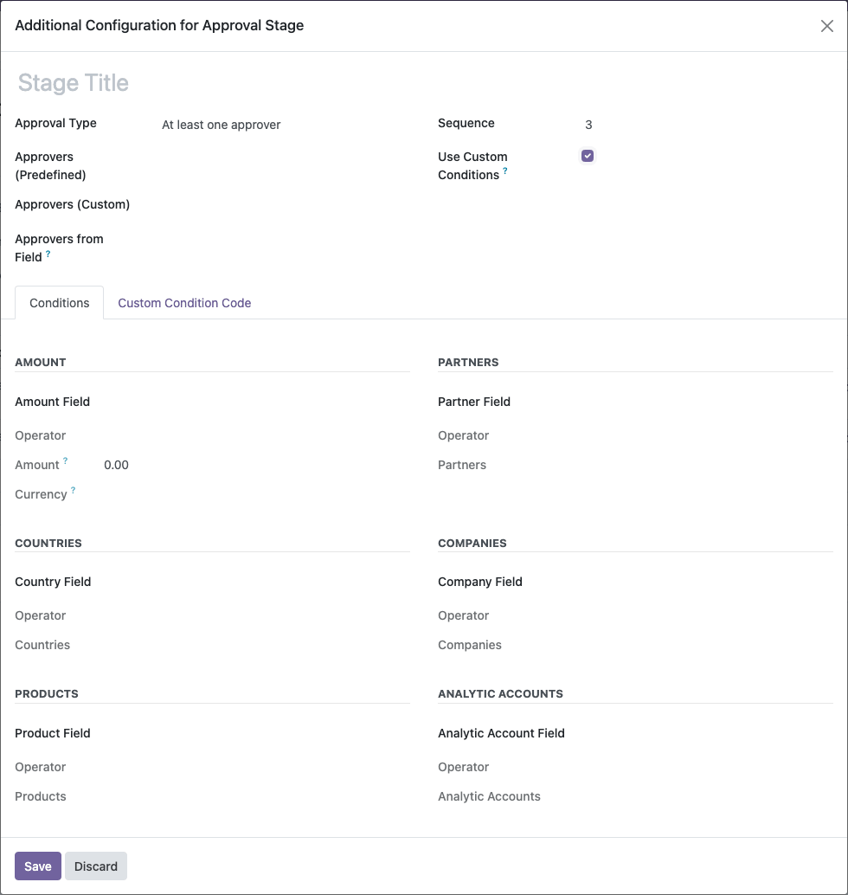
Task: Click the Product Field label
Action: point(53,733)
